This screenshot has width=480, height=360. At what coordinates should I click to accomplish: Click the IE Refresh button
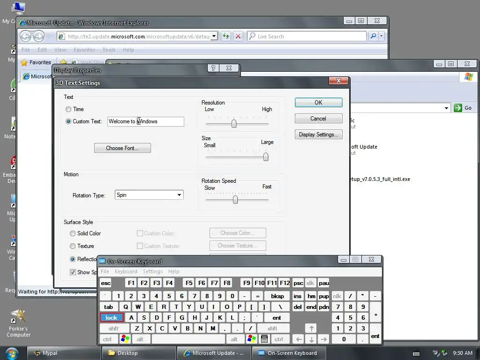point(226,37)
